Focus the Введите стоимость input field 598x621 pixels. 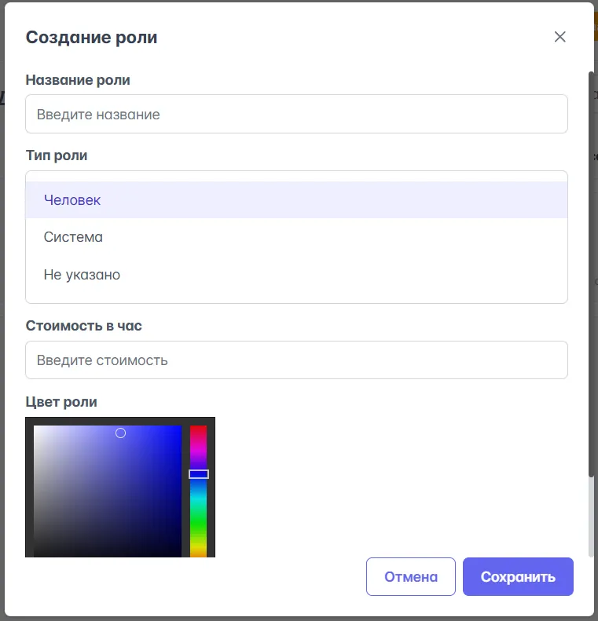296,360
